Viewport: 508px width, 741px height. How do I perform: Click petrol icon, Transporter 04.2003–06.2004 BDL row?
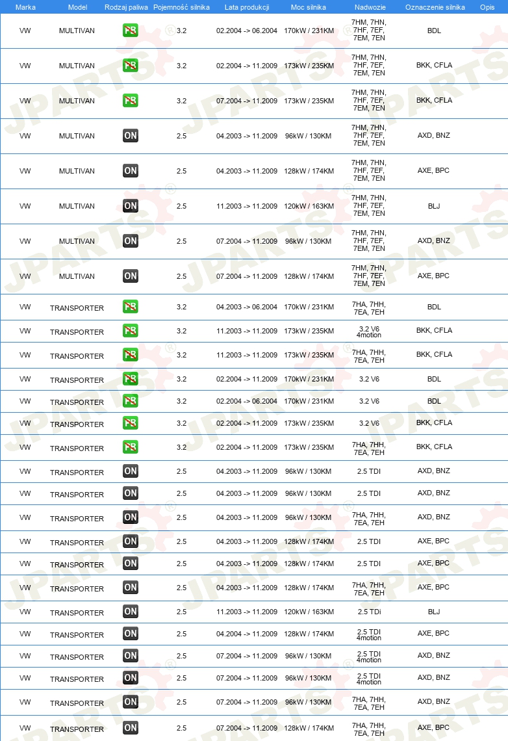pyautogui.click(x=131, y=307)
